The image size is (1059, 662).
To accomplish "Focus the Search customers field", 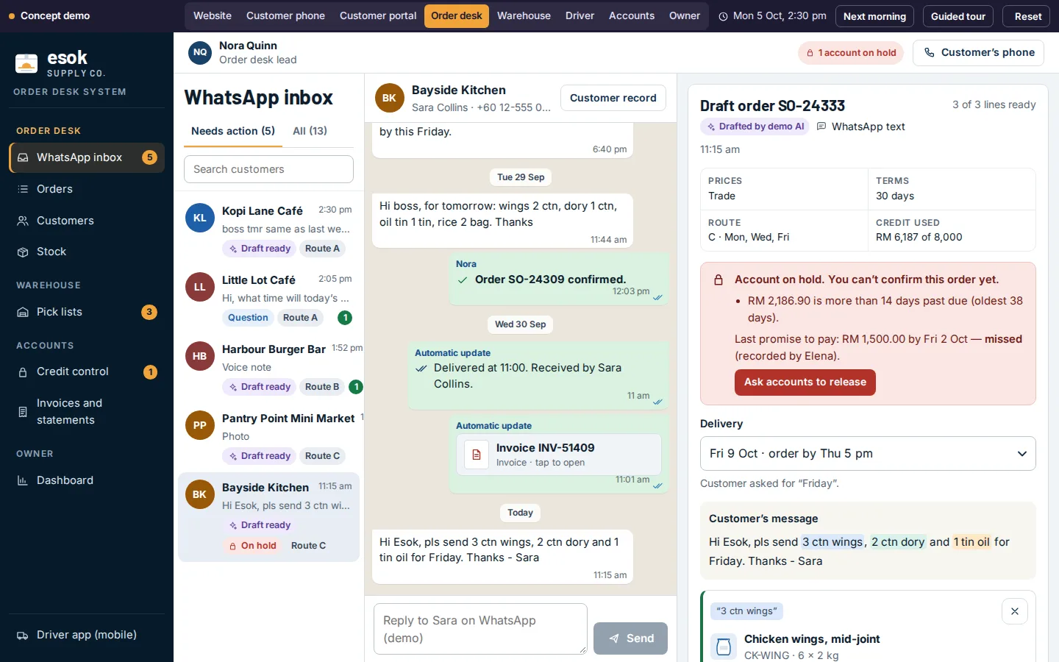I will (268, 169).
